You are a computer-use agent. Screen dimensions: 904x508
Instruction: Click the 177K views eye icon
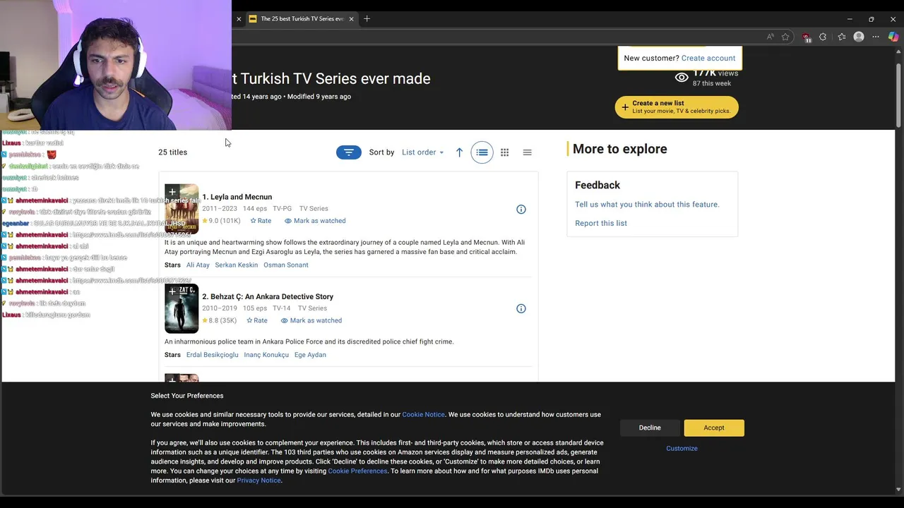tap(682, 78)
